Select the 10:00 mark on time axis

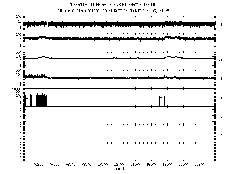point(103,165)
